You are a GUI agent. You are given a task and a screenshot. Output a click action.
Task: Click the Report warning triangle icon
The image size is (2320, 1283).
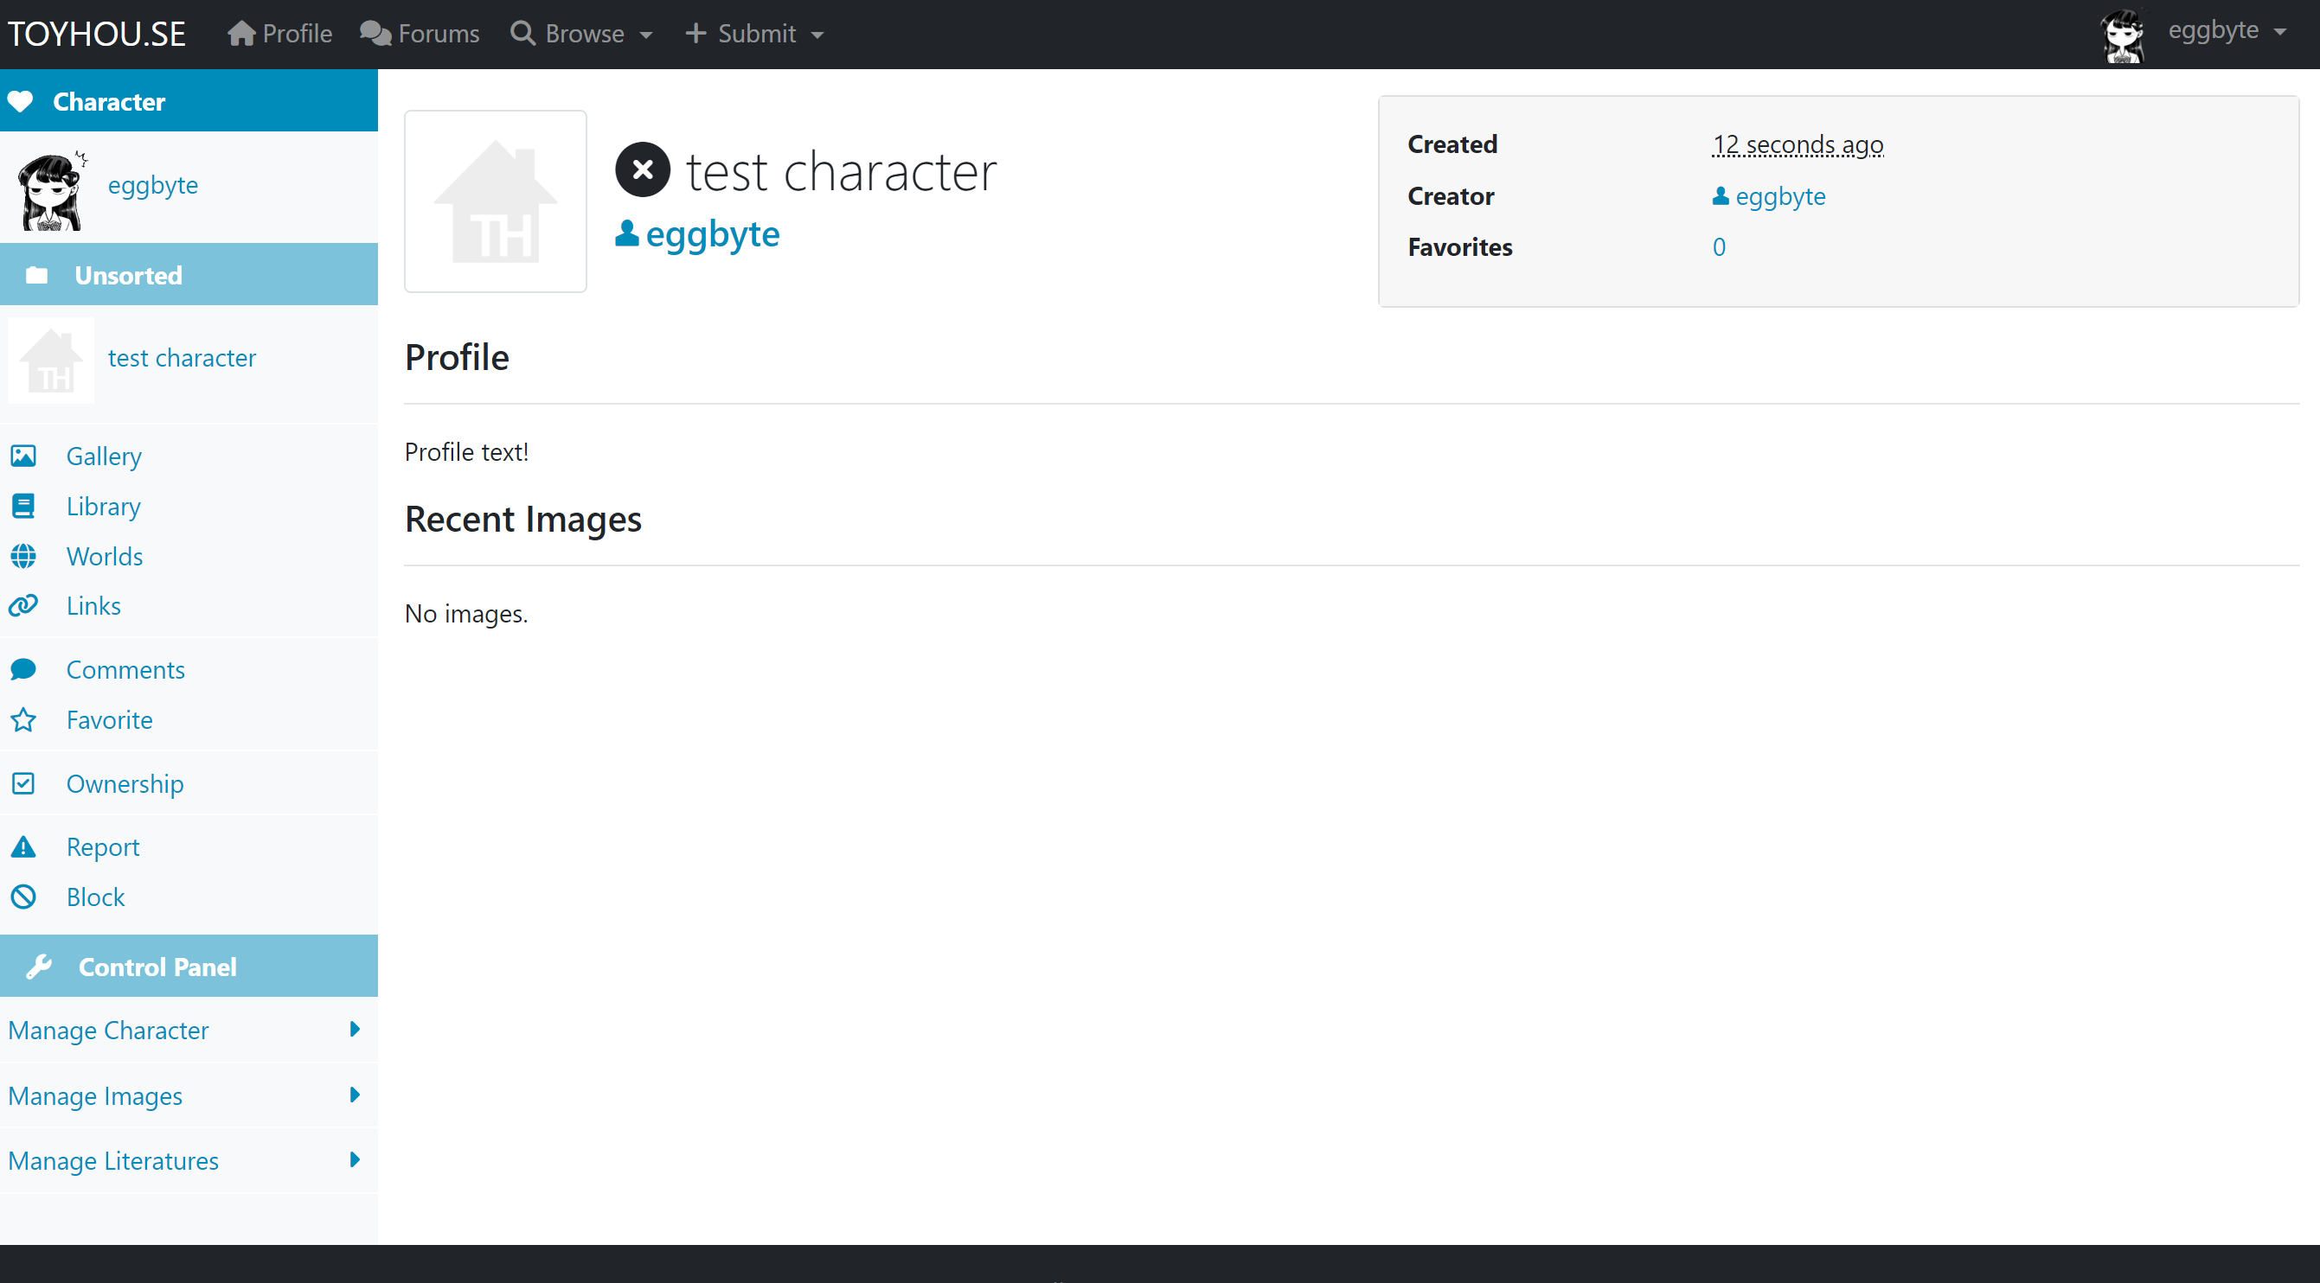click(x=23, y=847)
